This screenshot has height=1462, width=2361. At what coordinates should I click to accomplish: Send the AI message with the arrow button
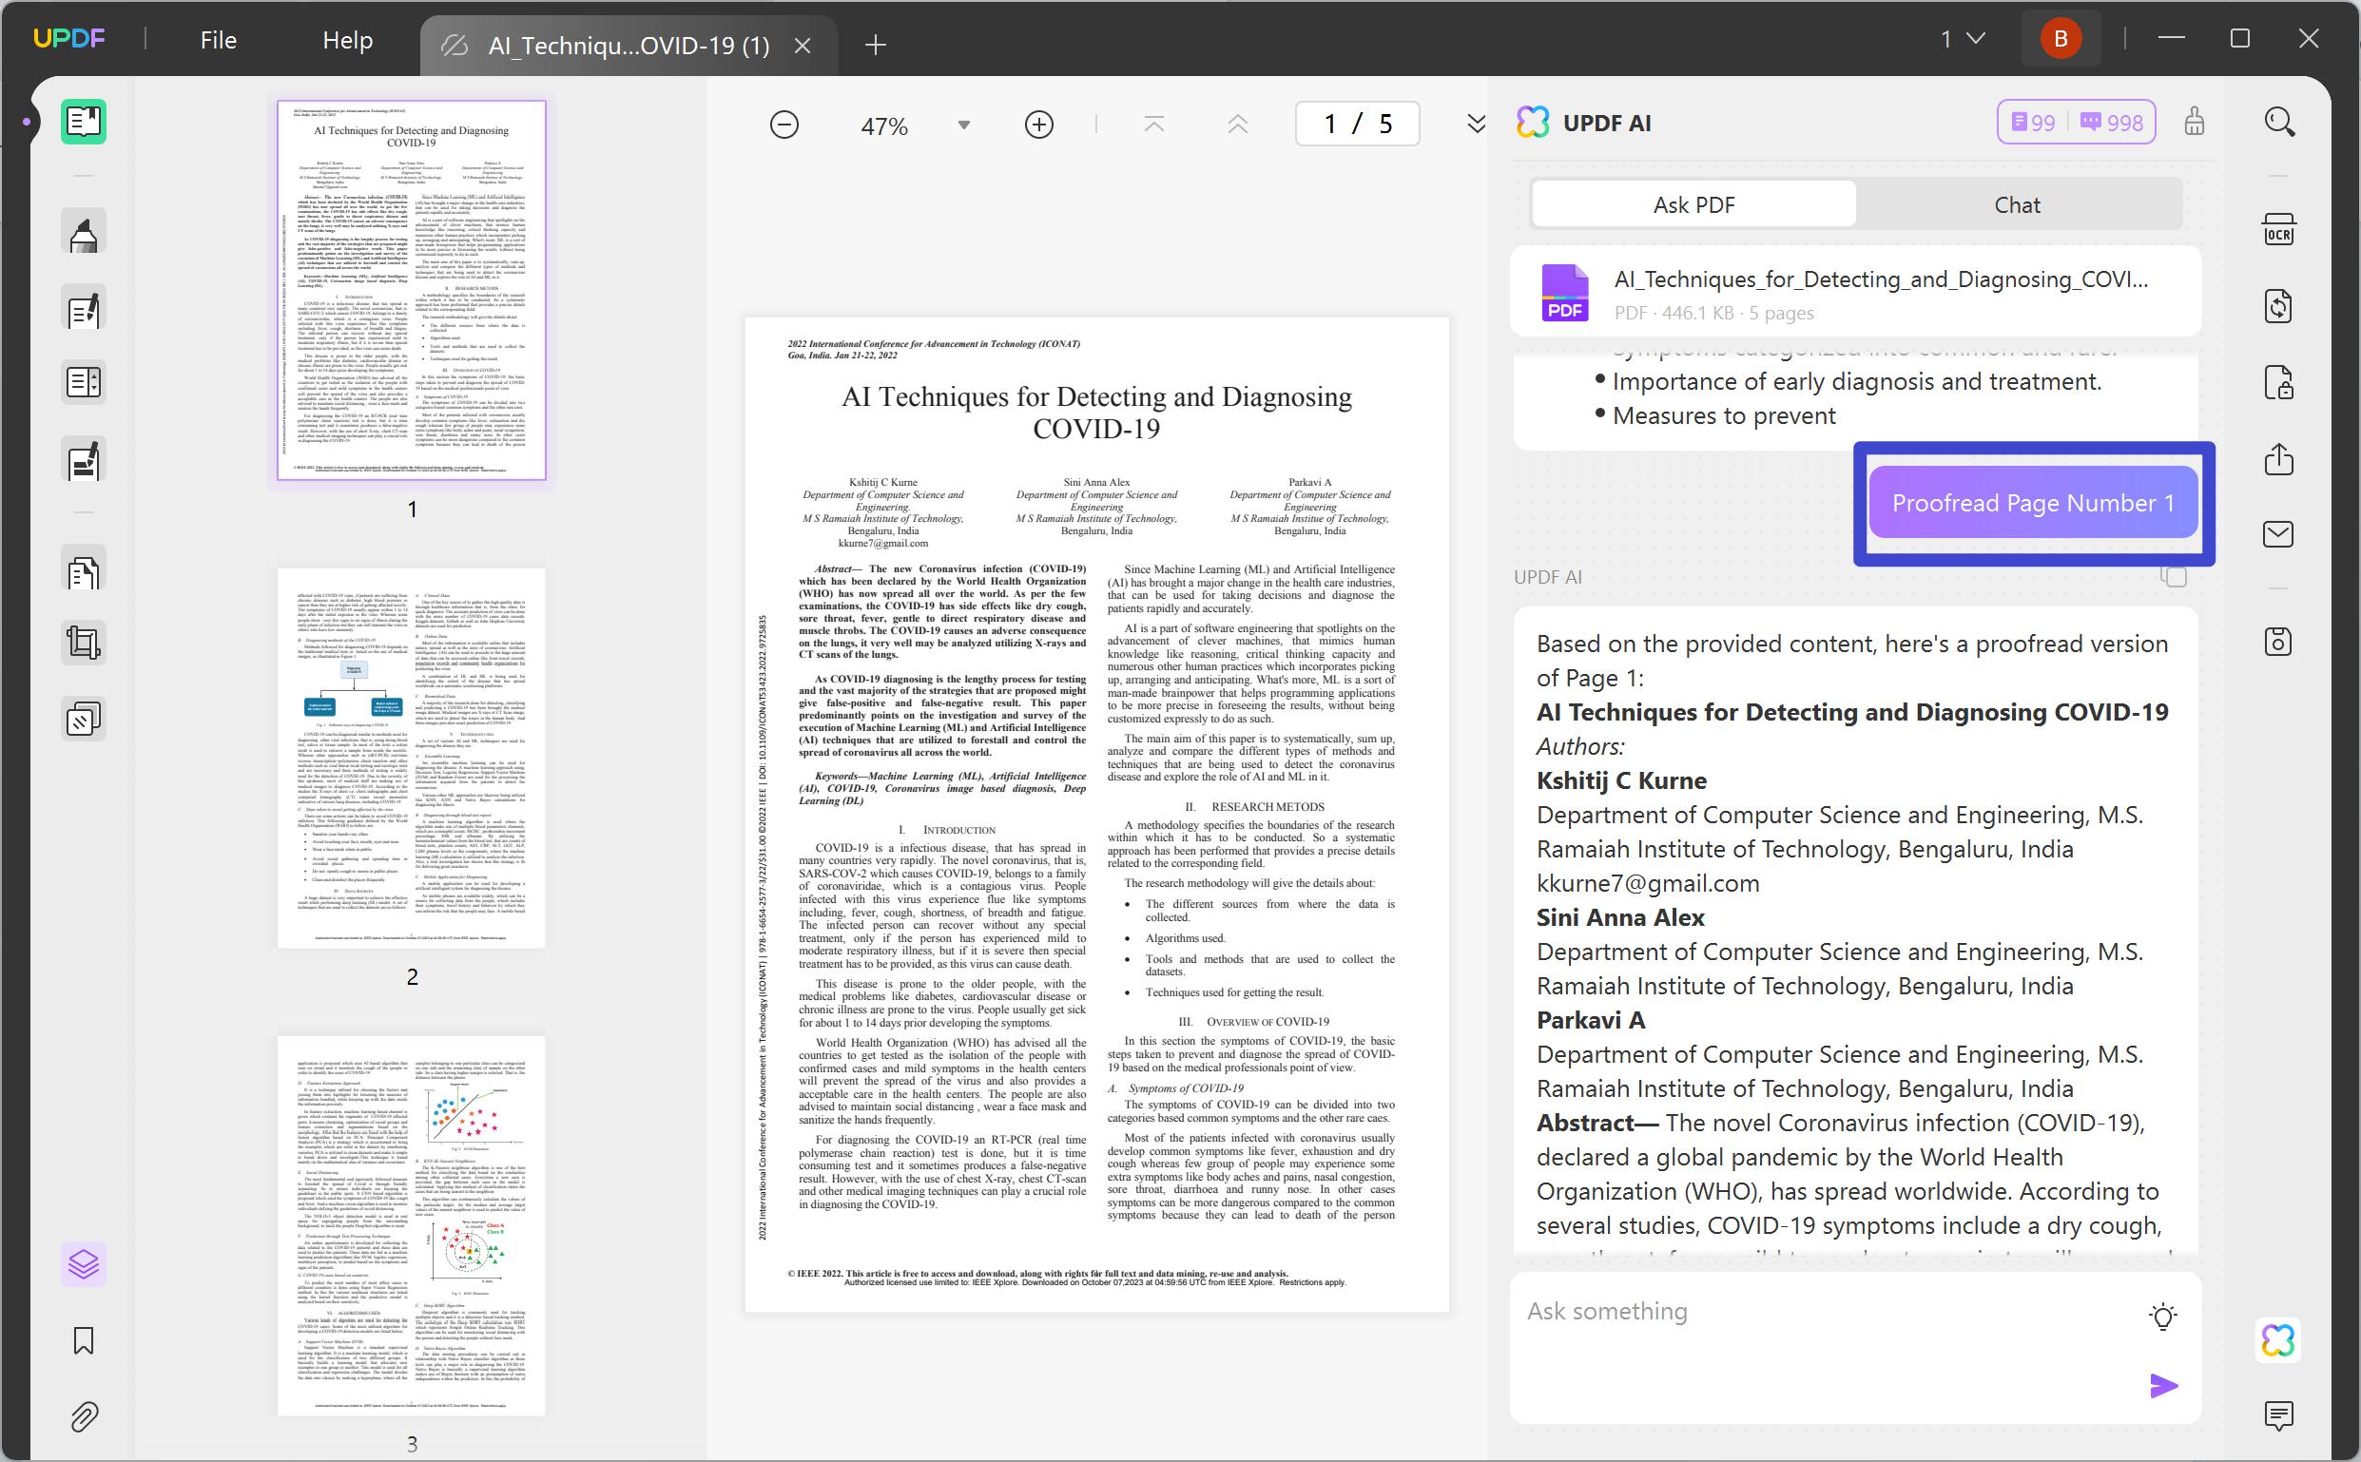(2163, 1385)
